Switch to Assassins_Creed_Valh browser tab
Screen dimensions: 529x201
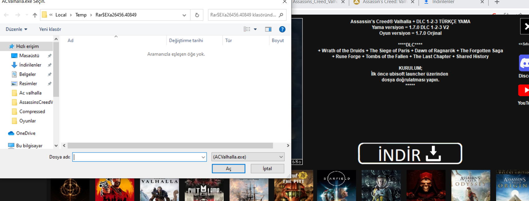315,2
